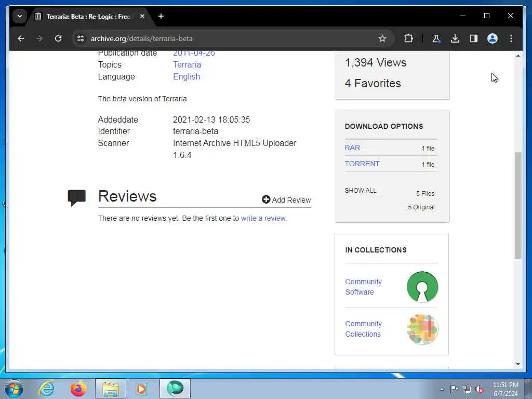Show hidden tray icons arrow
Viewport: 532px width, 399px height.
442,389
